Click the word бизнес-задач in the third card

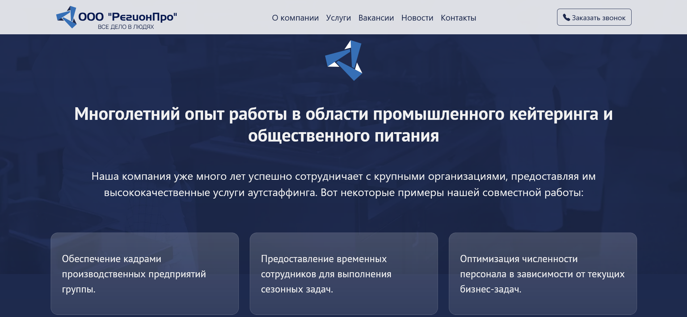(490, 289)
